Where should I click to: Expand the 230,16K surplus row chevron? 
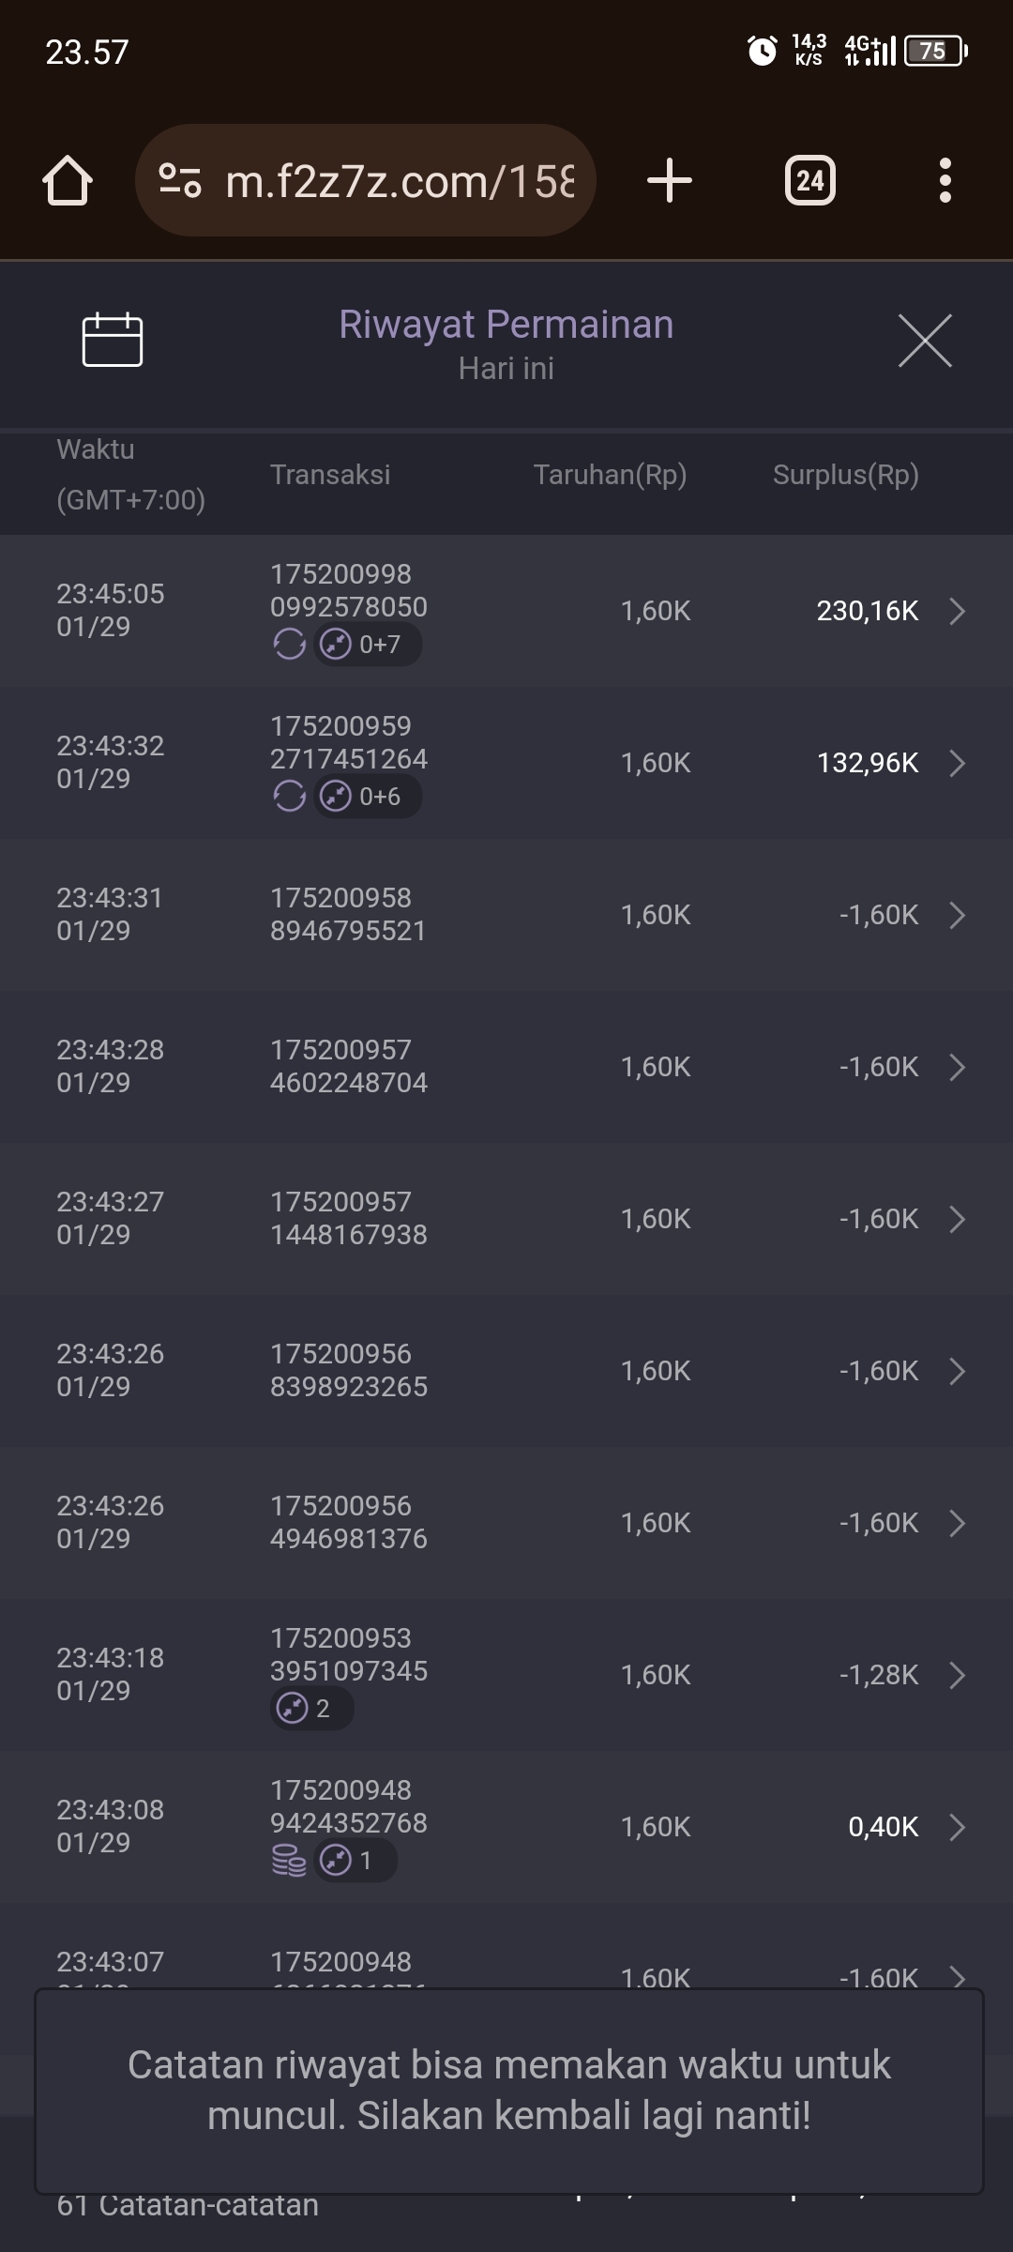click(957, 611)
